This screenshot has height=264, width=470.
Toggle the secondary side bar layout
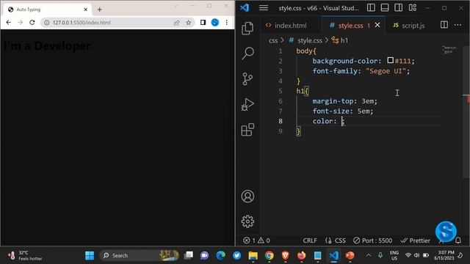(x=398, y=8)
